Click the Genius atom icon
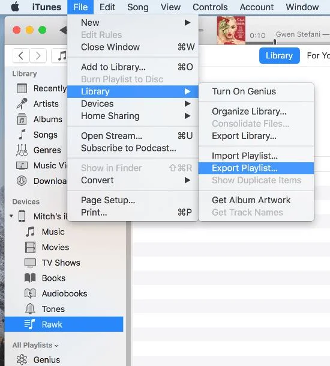Viewport: 330px width, 366px height. tap(22, 360)
